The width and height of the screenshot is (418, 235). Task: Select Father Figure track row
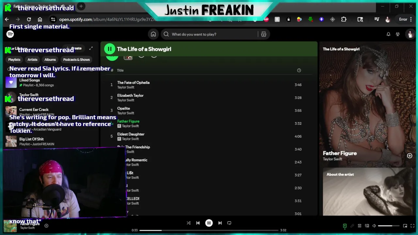tap(209, 123)
